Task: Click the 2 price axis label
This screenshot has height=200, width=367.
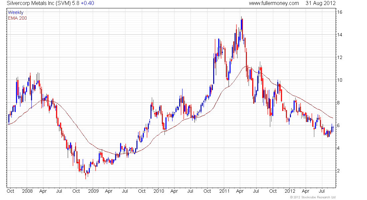Action: point(338,171)
